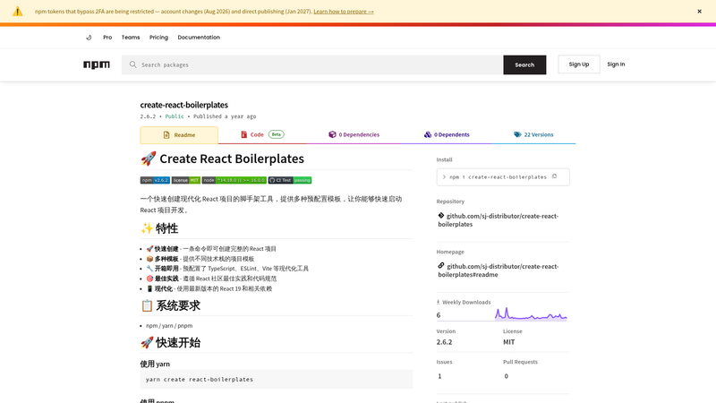Open the Learn how to prepare link
This screenshot has height=403, width=716.
(344, 12)
